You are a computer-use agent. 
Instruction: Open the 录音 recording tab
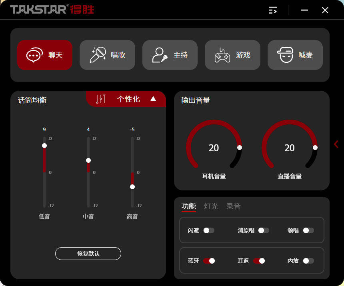233,206
